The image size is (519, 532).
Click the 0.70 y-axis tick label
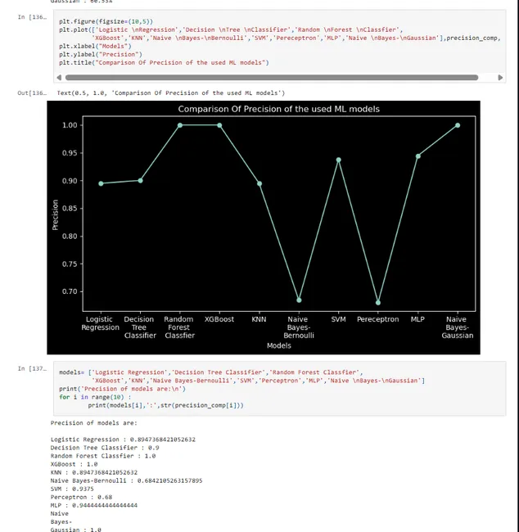pyautogui.click(x=70, y=291)
